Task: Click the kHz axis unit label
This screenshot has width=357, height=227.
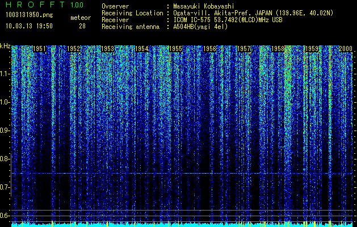Action: point(5,46)
